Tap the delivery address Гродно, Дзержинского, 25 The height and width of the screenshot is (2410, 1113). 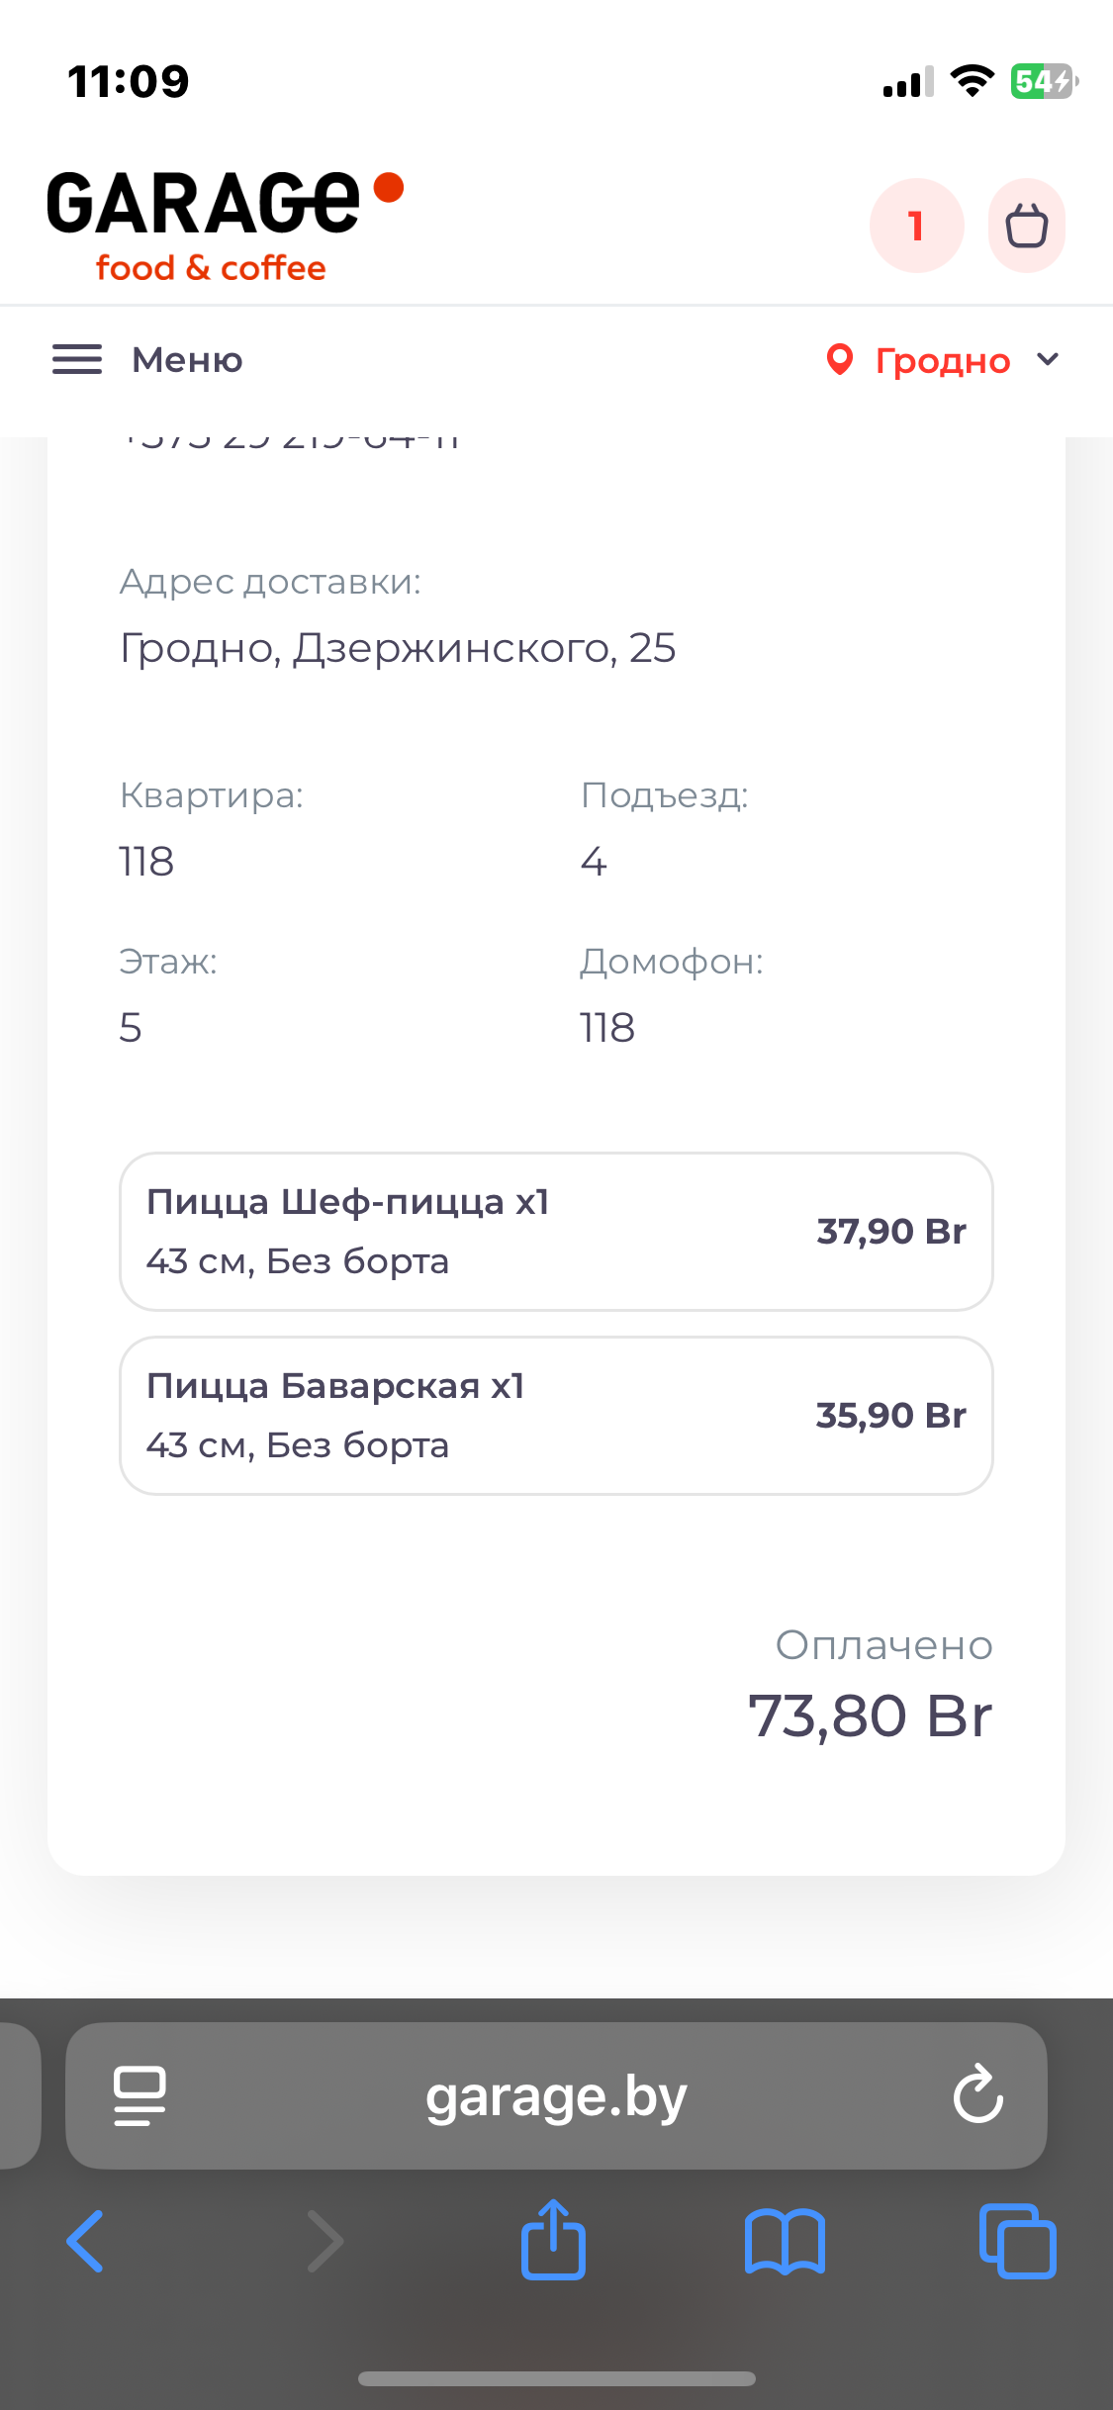tap(398, 648)
